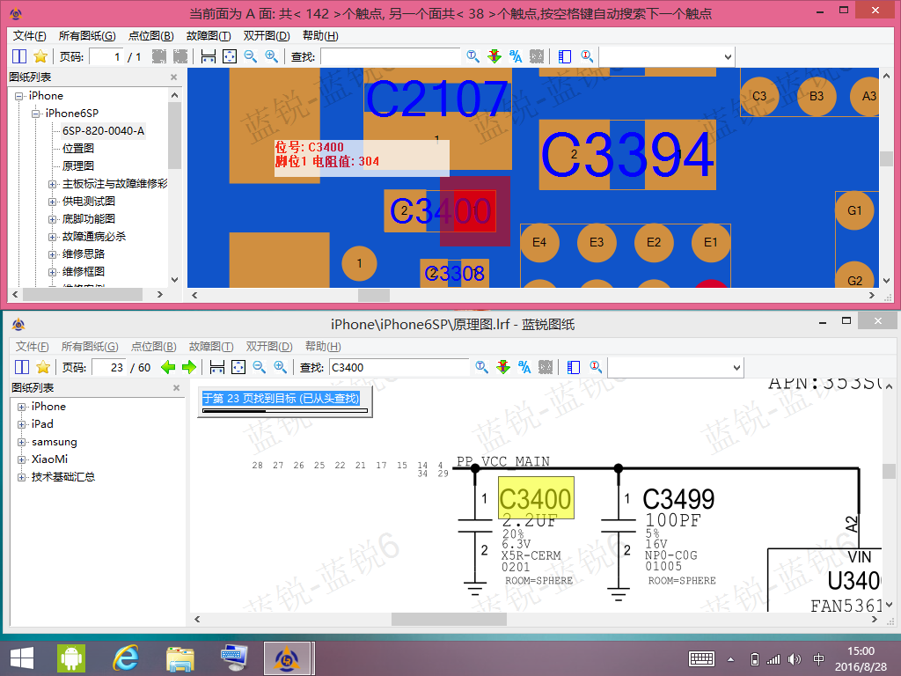Expand the 维修思路 tree node
Viewport: 901px width, 676px height.
click(52, 254)
